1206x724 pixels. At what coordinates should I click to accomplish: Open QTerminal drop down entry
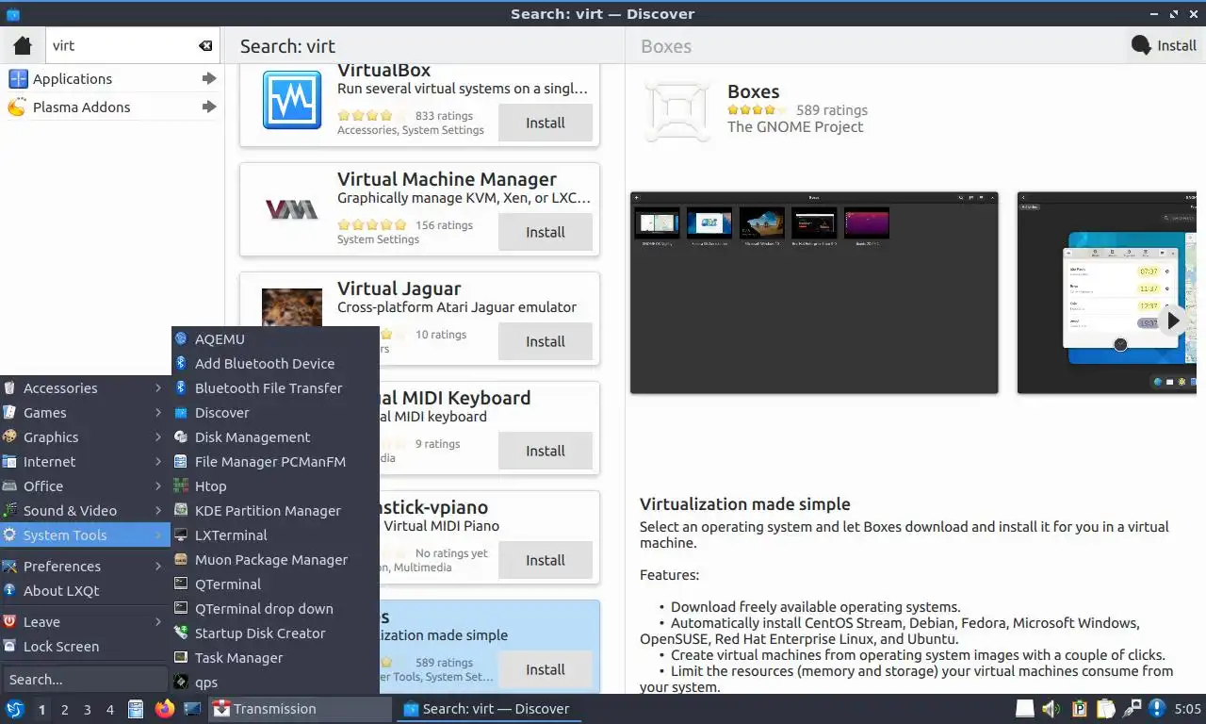tap(275, 609)
